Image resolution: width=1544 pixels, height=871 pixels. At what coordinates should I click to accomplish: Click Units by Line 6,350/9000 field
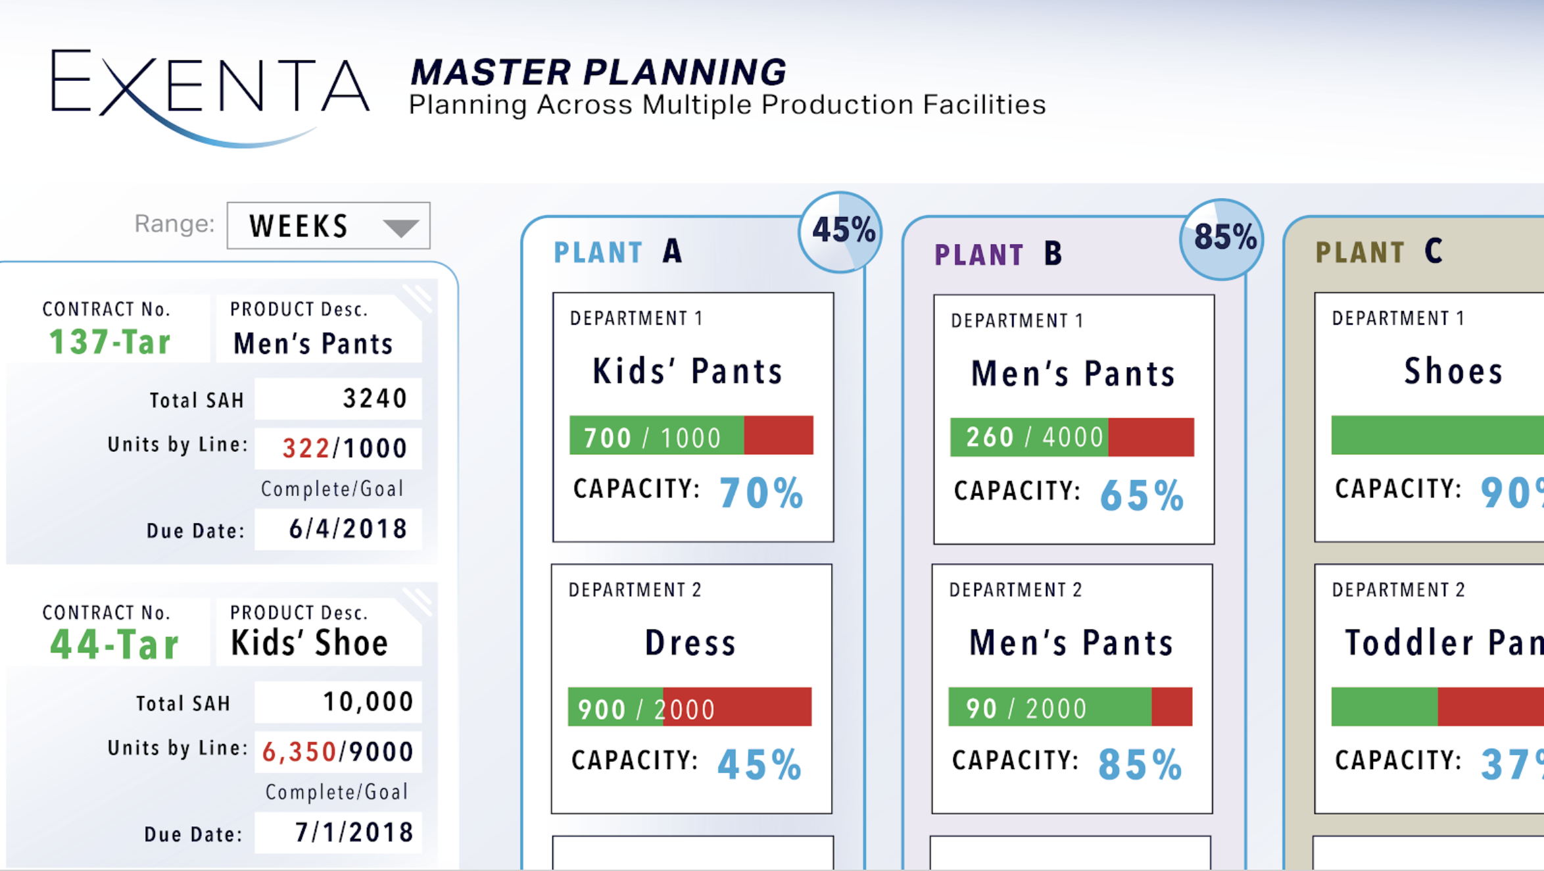click(338, 751)
